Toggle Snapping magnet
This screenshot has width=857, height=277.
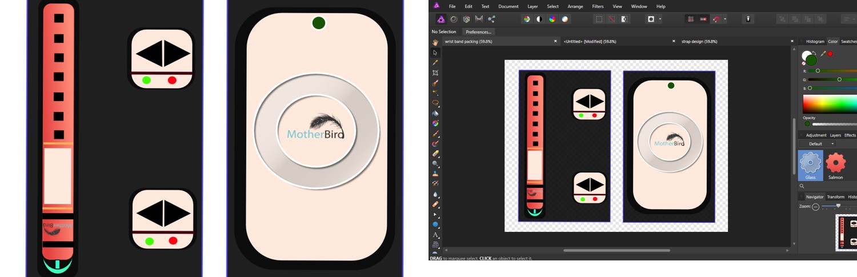(x=716, y=19)
